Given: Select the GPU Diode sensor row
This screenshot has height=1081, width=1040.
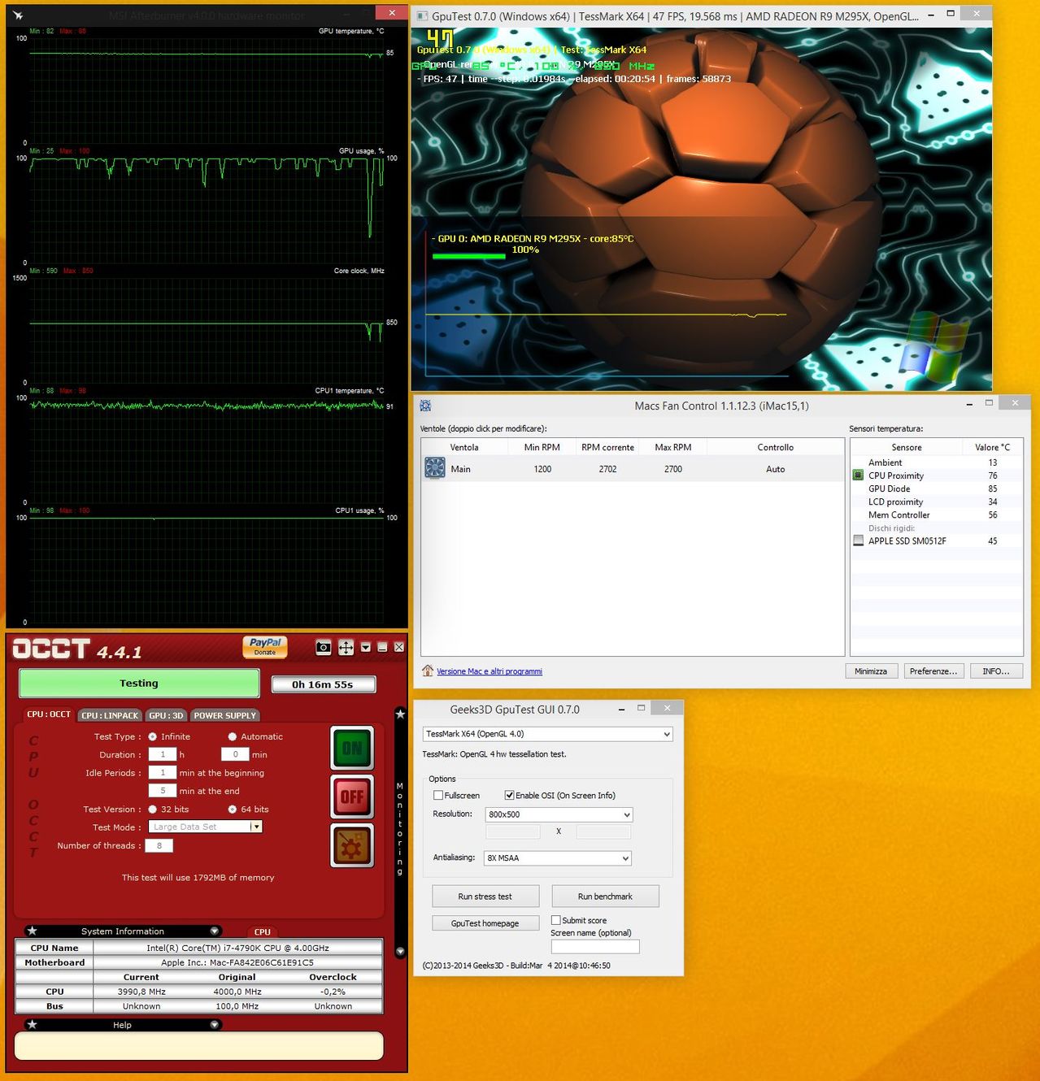Looking at the screenshot, I should [937, 488].
